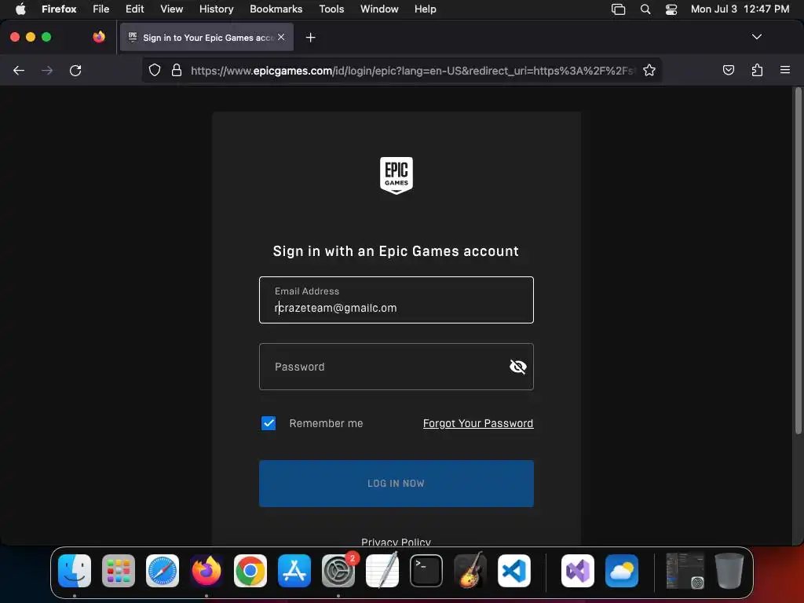Viewport: 804px width, 603px height.
Task: Launch Safari from the dock
Action: (x=163, y=571)
